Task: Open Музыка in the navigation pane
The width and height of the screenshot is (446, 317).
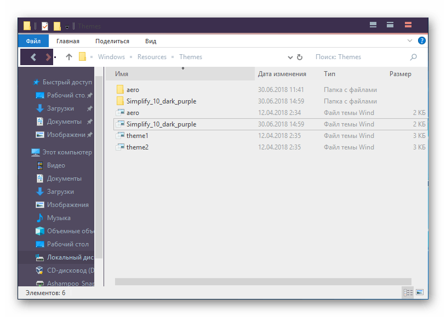Action: pos(59,218)
